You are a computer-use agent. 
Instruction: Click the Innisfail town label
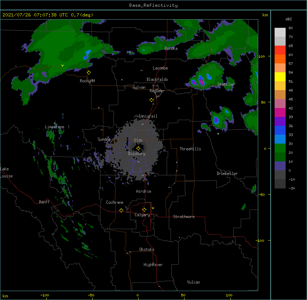click(x=148, y=116)
